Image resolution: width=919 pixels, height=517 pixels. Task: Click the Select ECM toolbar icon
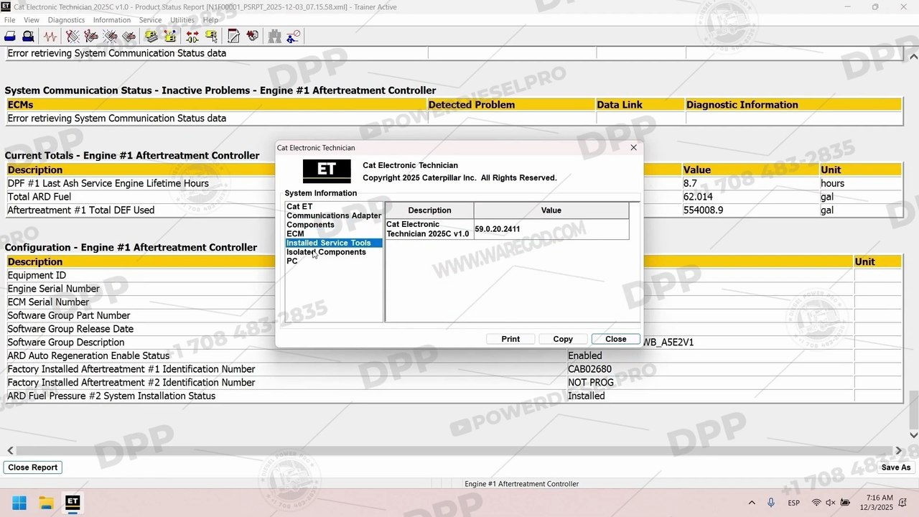[x=211, y=36]
